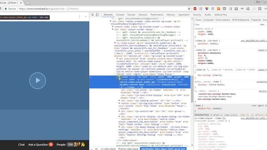Expand the vjs-loading-spinner div

(119, 101)
